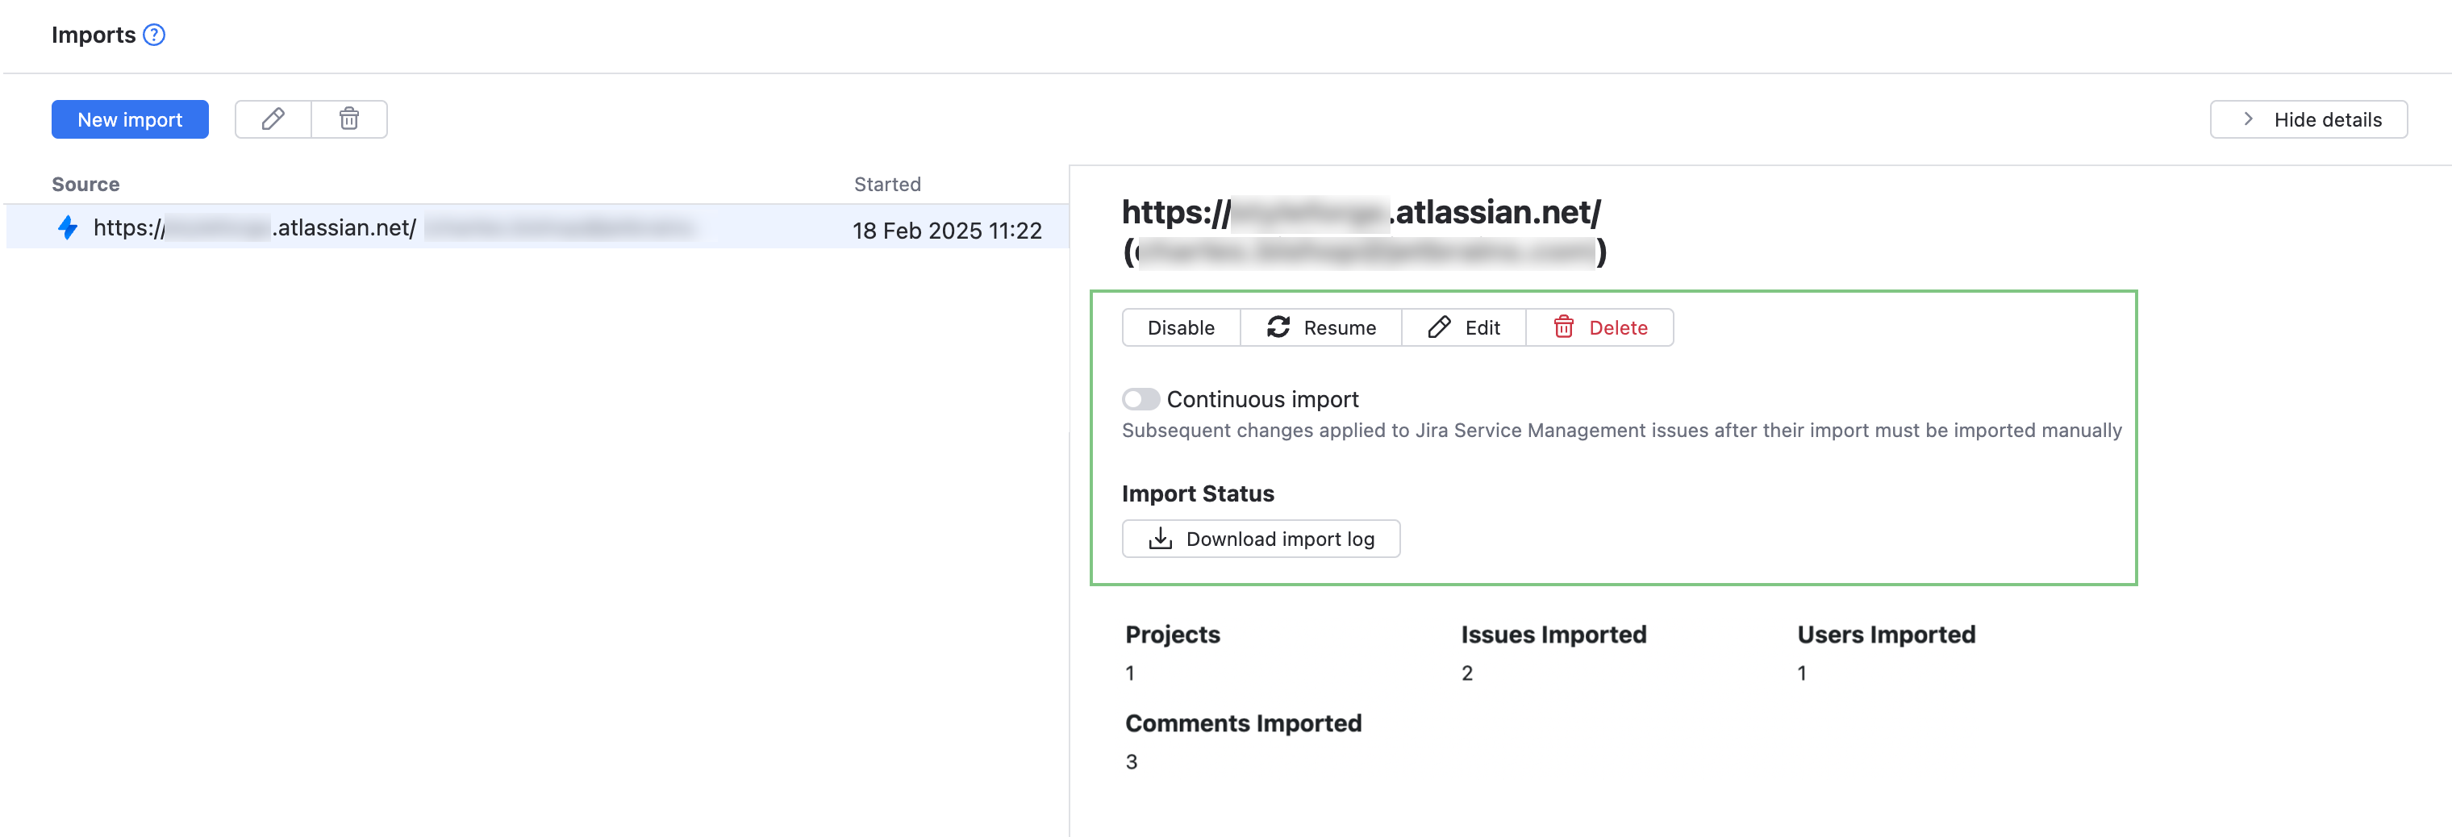The image size is (2452, 837).
Task: Click the trash delete icon in the toolbar
Action: pos(348,119)
